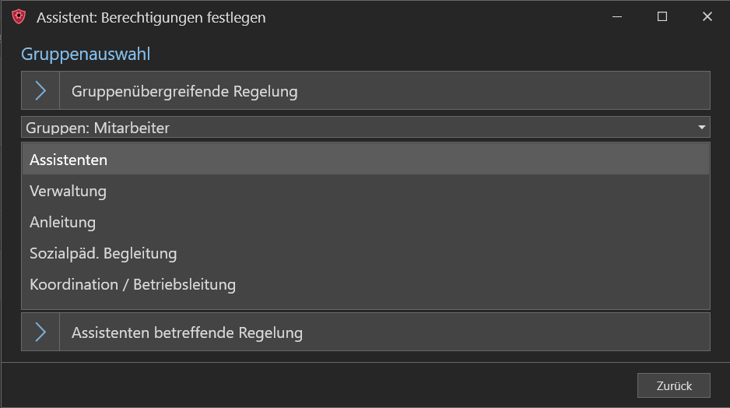Click the Assistenten betreffende Regelung label bar

(384, 332)
